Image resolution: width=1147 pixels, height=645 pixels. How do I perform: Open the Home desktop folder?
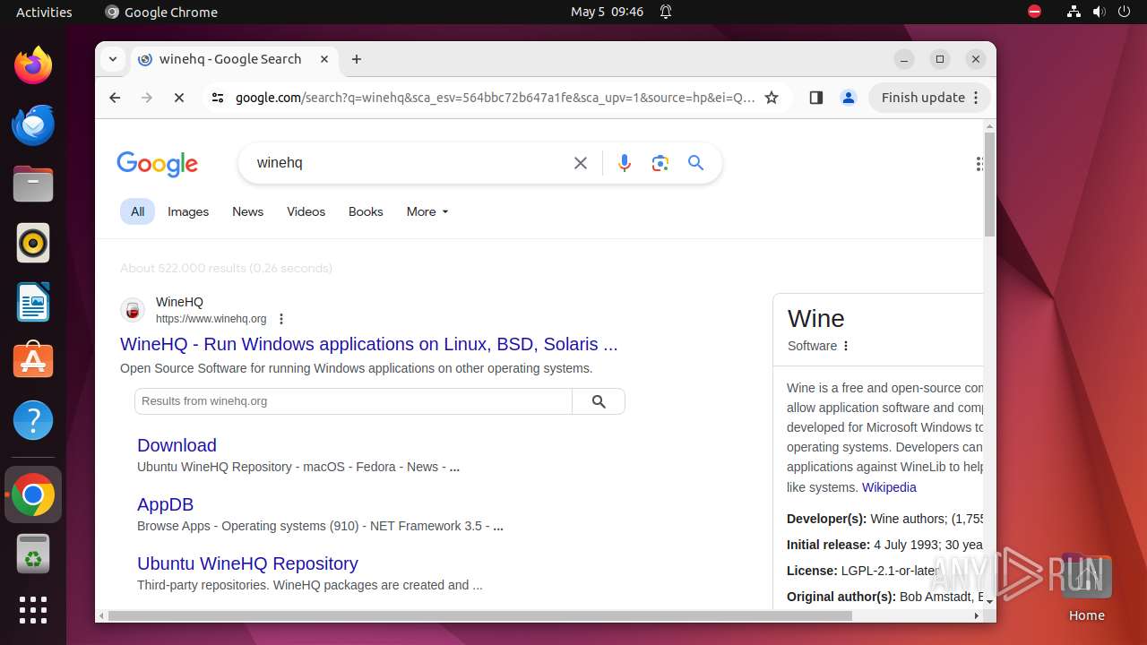(x=1086, y=589)
